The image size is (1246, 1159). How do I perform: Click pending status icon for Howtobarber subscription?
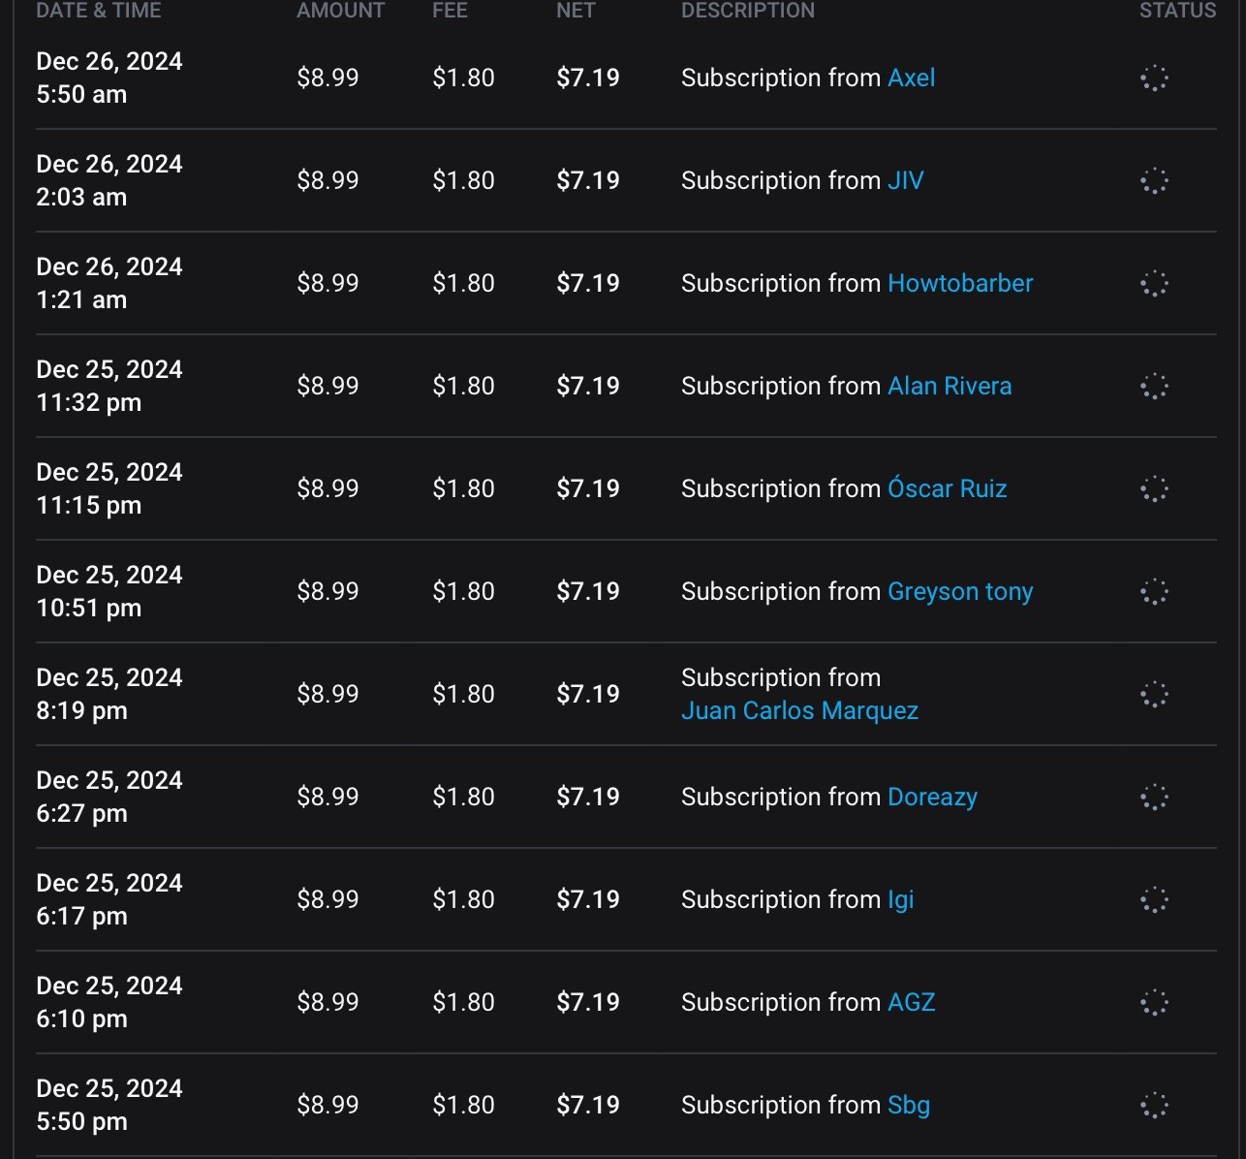[x=1154, y=284]
